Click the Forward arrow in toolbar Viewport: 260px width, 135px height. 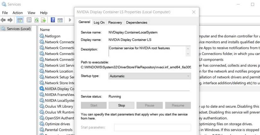(x=10, y=20)
